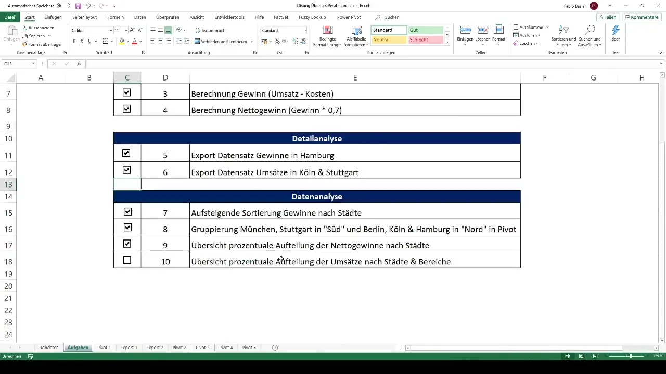Viewport: 666px width, 374px height.
Task: Click the increase decimal places icon
Action: (294, 41)
